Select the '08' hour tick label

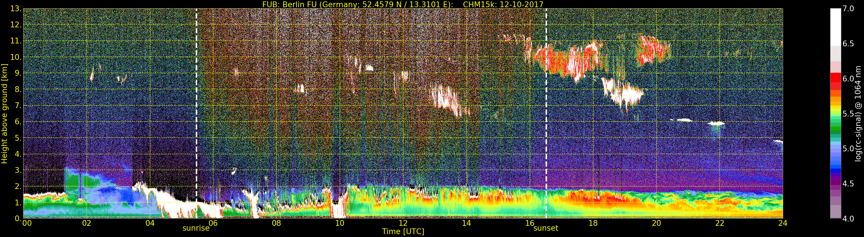pyautogui.click(x=276, y=223)
